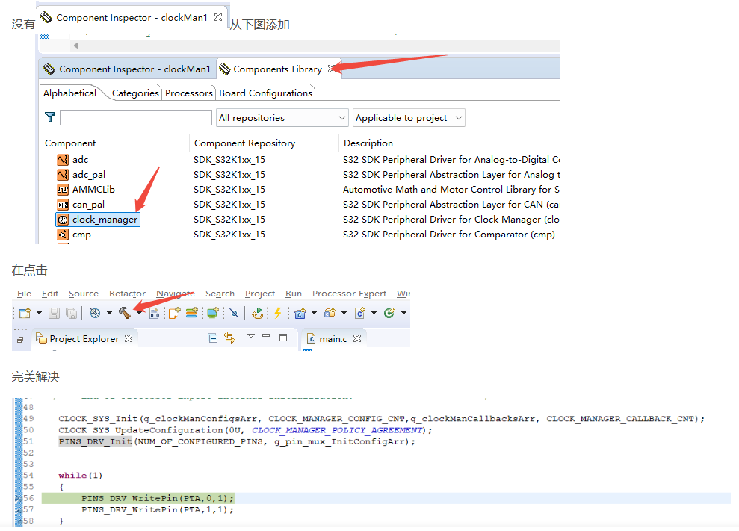
Task: Click the Component Repository column header
Action: (x=244, y=143)
